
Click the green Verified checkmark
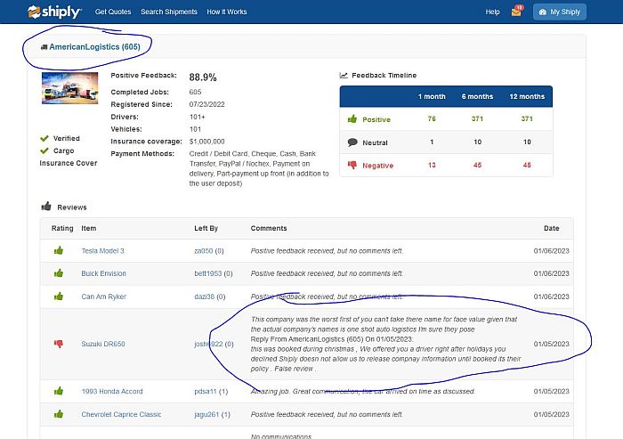click(x=44, y=138)
